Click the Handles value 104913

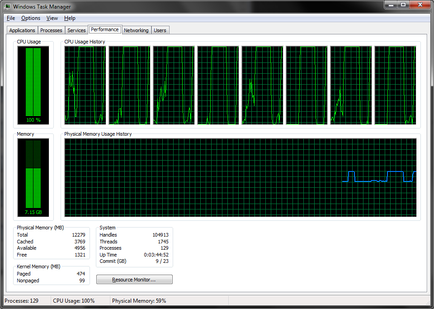(x=160, y=235)
